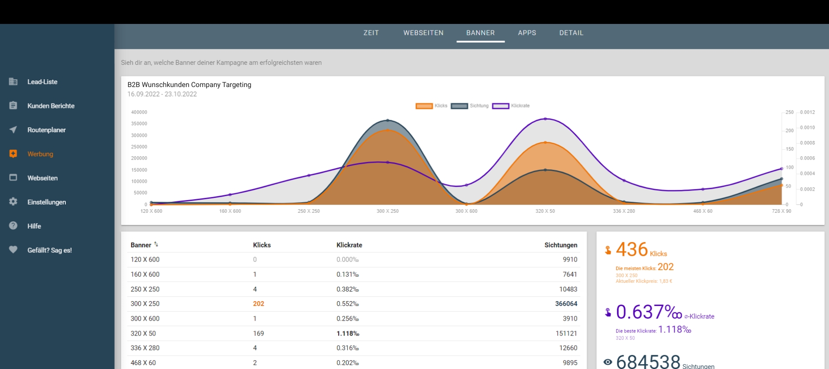Open the Einstellungen gear icon
The height and width of the screenshot is (369, 829).
click(x=13, y=202)
